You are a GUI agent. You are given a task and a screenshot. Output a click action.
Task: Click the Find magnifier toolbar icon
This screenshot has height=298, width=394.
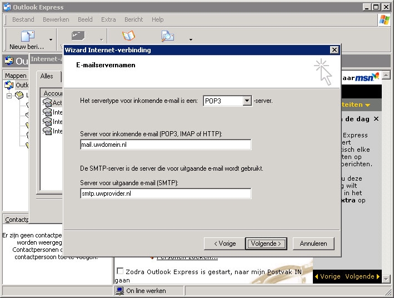(168, 36)
